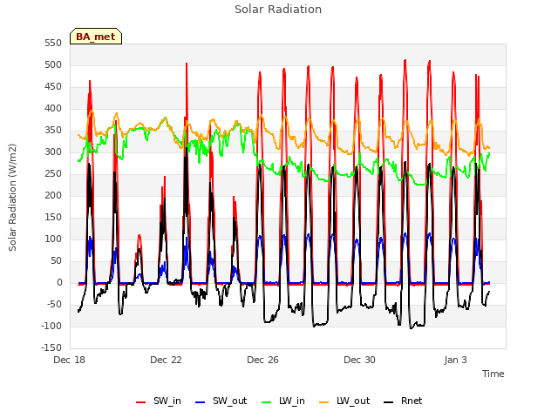Click the 150 y-axis tick label
This screenshot has height=418, width=558.
point(53,217)
